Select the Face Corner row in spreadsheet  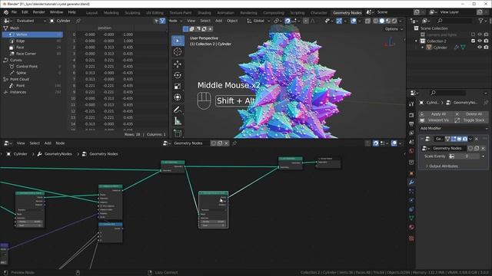point(32,54)
